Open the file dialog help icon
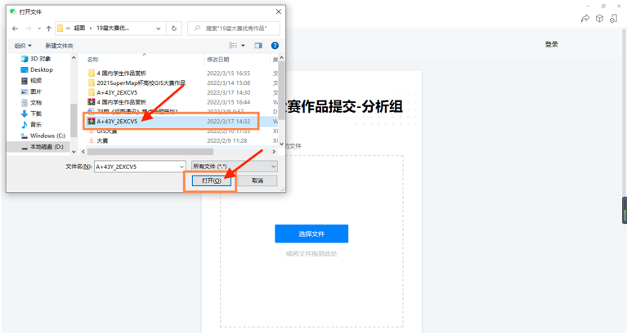The height and width of the screenshot is (334, 627). point(275,46)
